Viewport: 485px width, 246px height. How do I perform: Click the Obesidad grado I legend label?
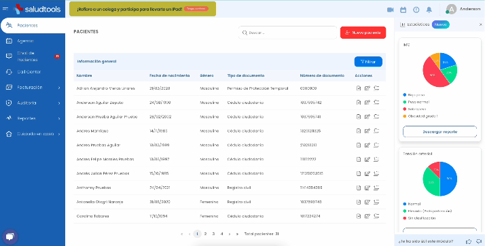pyautogui.click(x=423, y=116)
